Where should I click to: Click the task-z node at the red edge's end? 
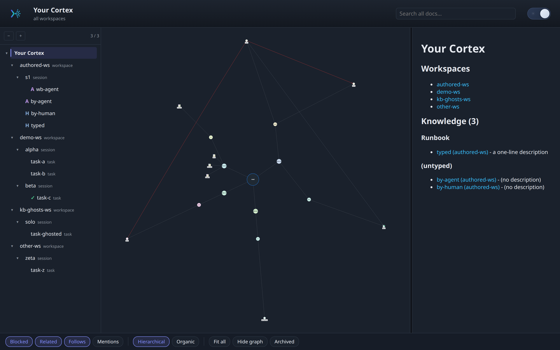pyautogui.click(x=127, y=239)
